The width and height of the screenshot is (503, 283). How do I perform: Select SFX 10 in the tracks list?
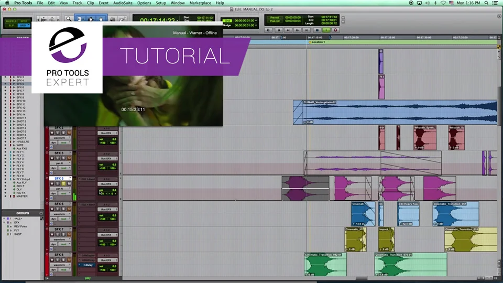(x=21, y=101)
